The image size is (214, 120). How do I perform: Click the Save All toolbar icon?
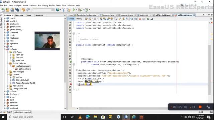click(17, 10)
